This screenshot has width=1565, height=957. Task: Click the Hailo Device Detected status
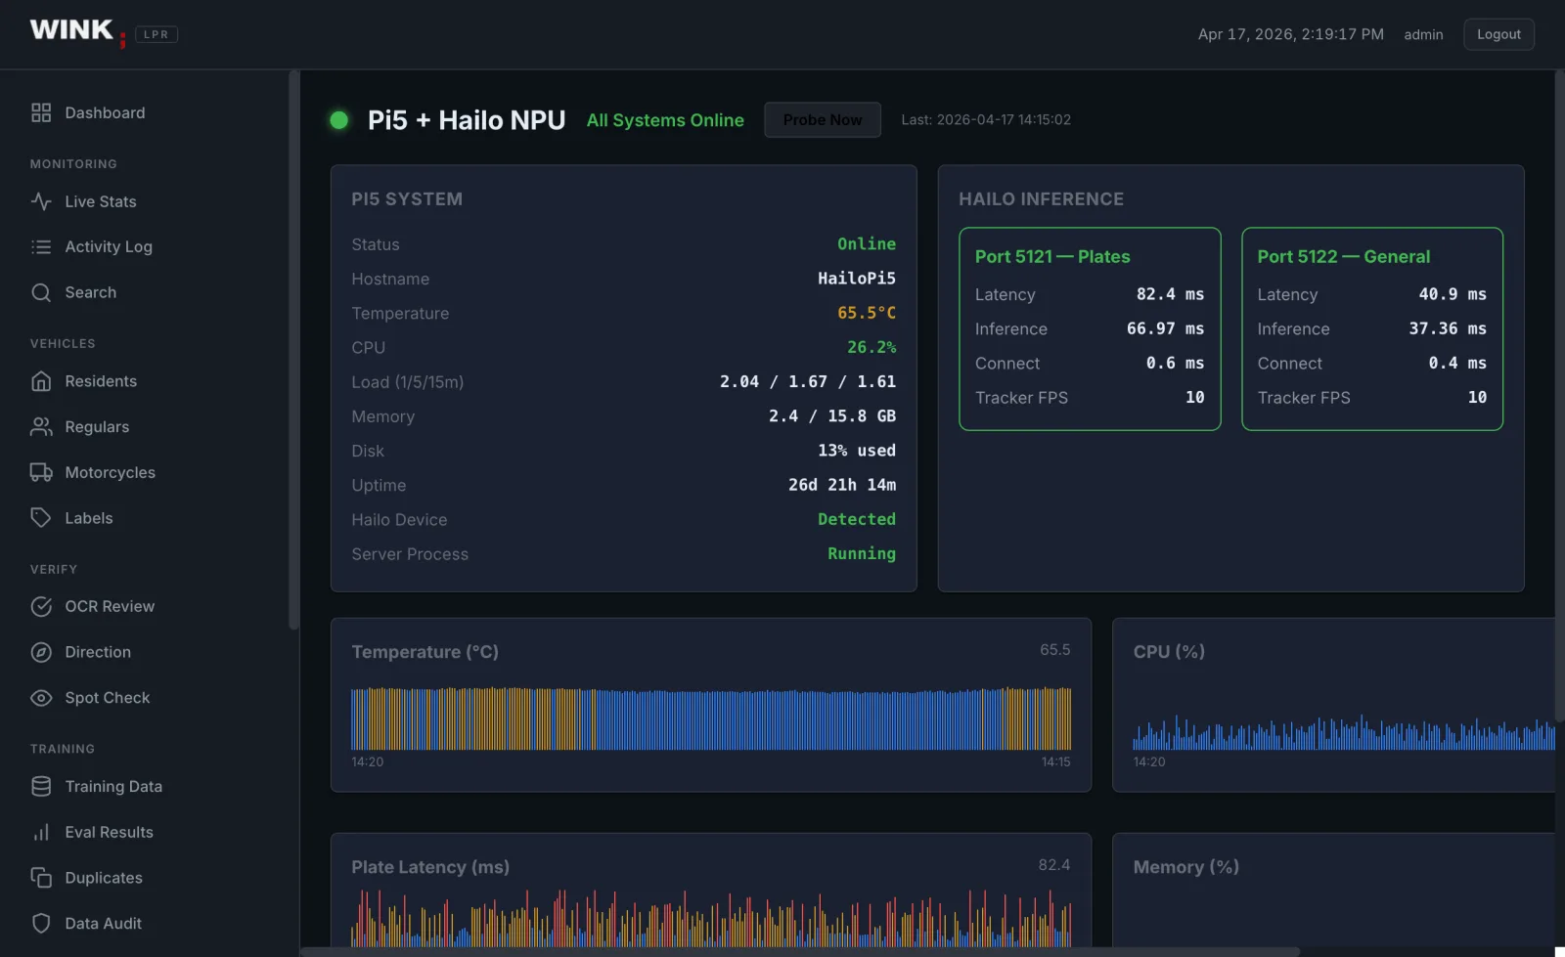click(857, 519)
